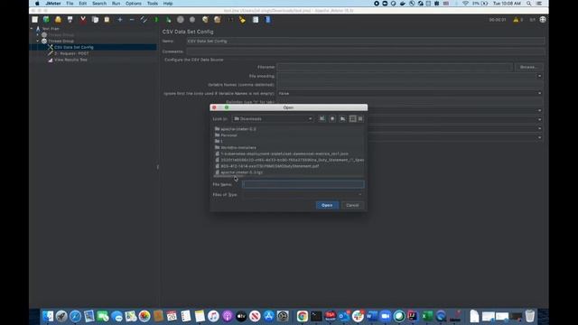Click the globe icon at toolbar right
This screenshot has height=325, width=578.
543,20
